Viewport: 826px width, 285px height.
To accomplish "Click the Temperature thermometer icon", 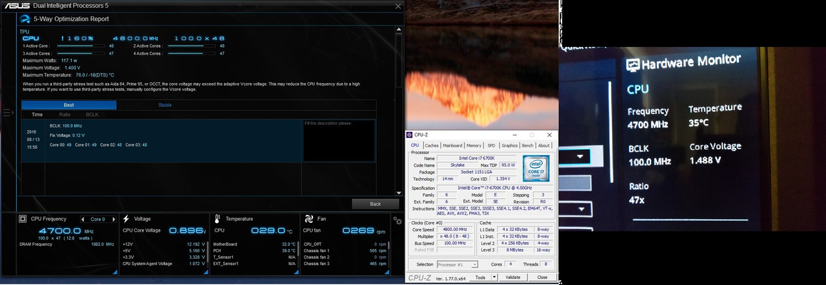I will 217,219.
